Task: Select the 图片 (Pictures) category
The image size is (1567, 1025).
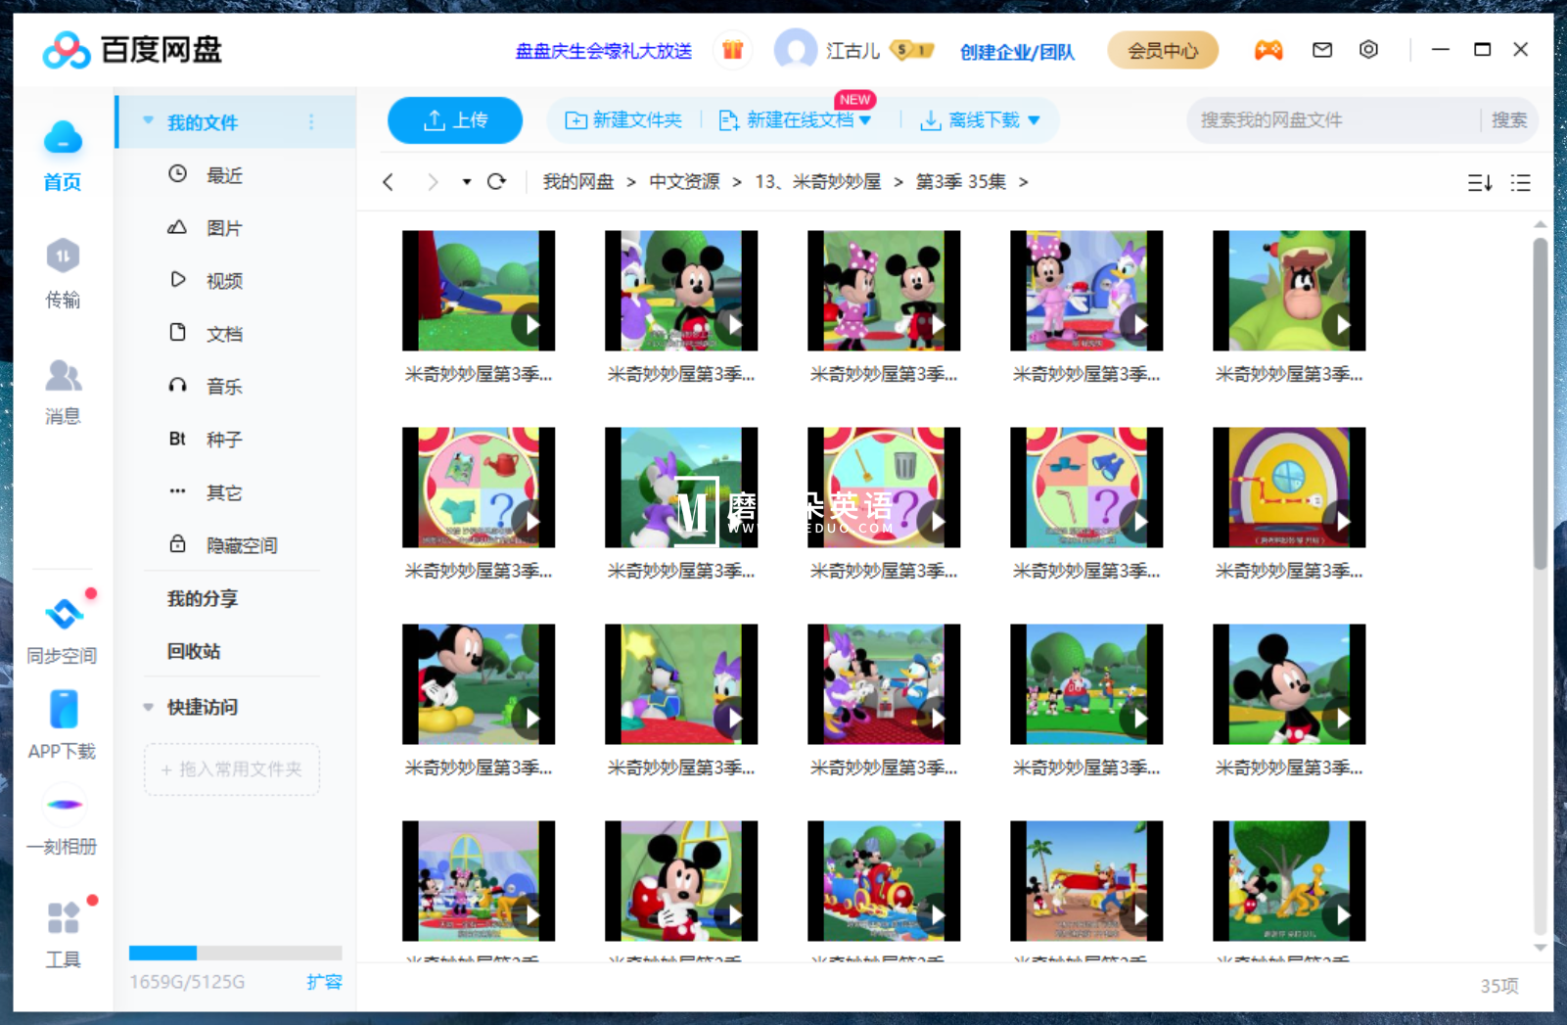Action: coord(223,227)
